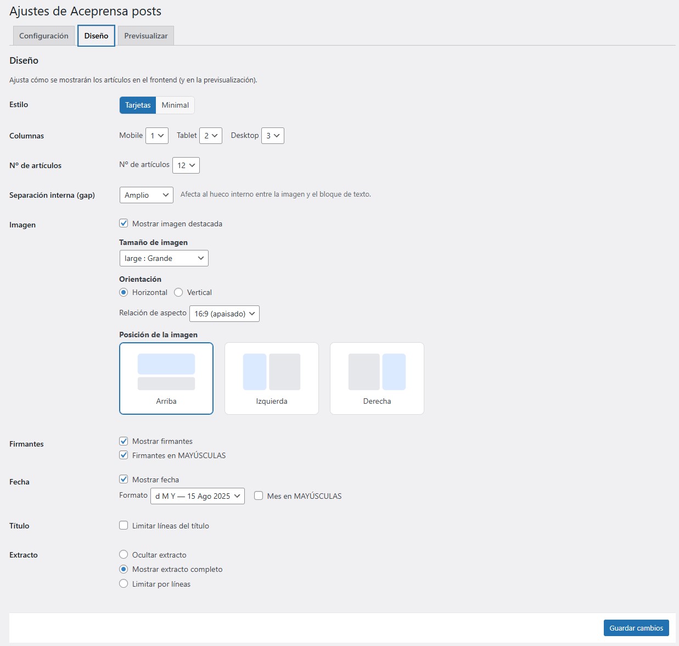Select Vertical orientation radio button

(x=178, y=292)
